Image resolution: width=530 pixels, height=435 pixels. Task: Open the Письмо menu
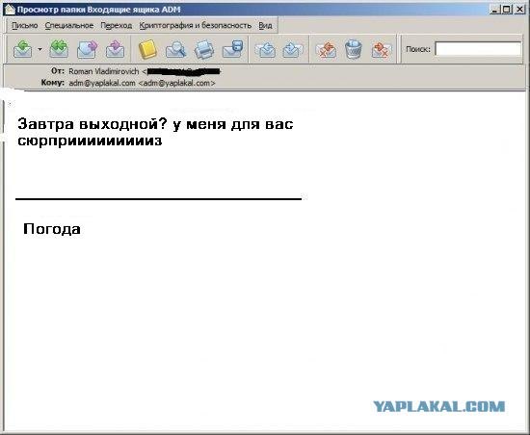click(x=25, y=26)
